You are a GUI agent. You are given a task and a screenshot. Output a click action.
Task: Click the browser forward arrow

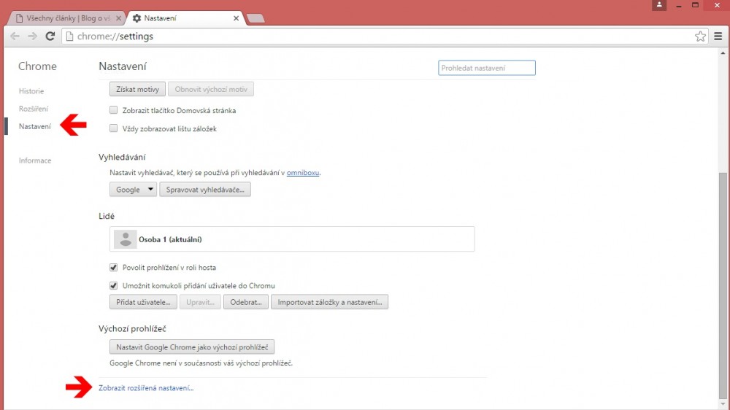32,36
